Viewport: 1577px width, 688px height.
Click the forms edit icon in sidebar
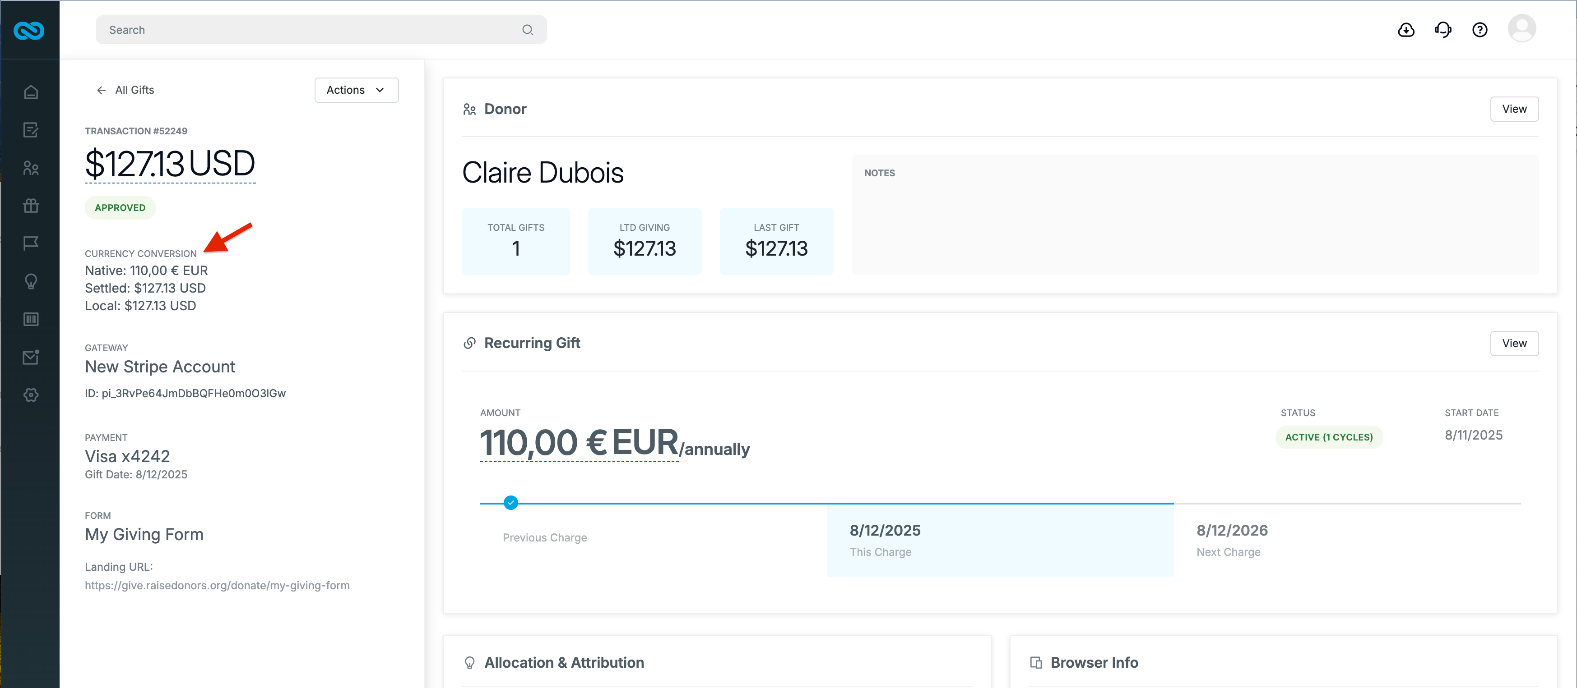pyautogui.click(x=31, y=130)
